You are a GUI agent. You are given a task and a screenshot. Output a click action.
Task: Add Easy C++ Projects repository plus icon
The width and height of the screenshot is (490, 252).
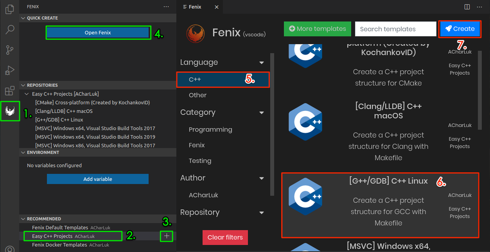tap(167, 236)
